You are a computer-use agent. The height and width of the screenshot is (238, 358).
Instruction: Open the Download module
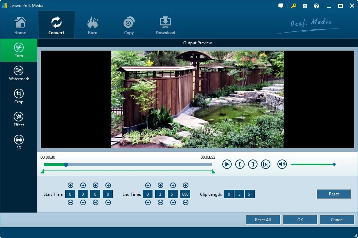(x=165, y=24)
